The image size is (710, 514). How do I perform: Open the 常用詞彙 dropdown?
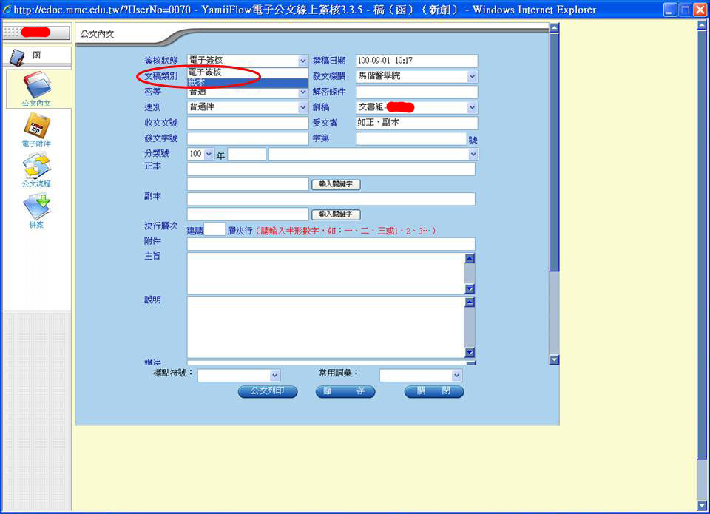[x=457, y=376]
